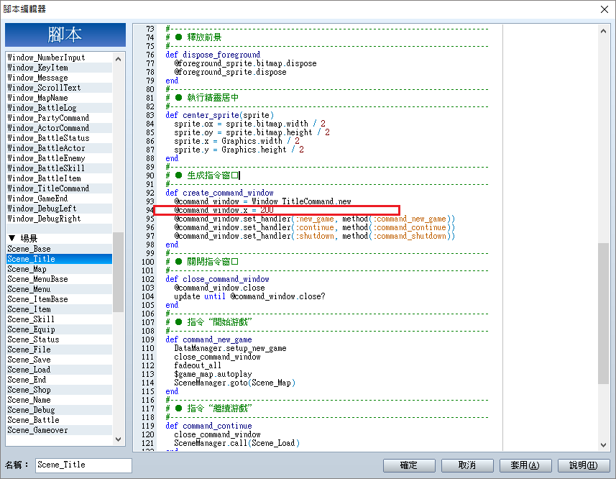Click the 確定 button

click(409, 465)
